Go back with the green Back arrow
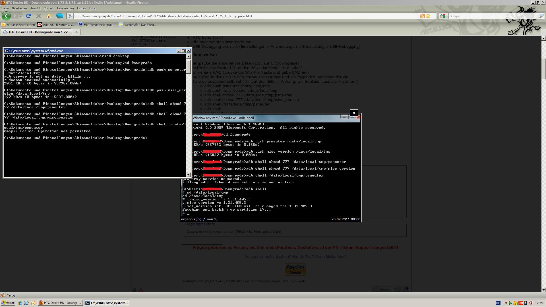This screenshot has height=307, width=546. [x=6, y=16]
